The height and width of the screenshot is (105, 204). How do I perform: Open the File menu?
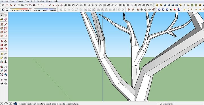pyautogui.click(x=2, y=1)
